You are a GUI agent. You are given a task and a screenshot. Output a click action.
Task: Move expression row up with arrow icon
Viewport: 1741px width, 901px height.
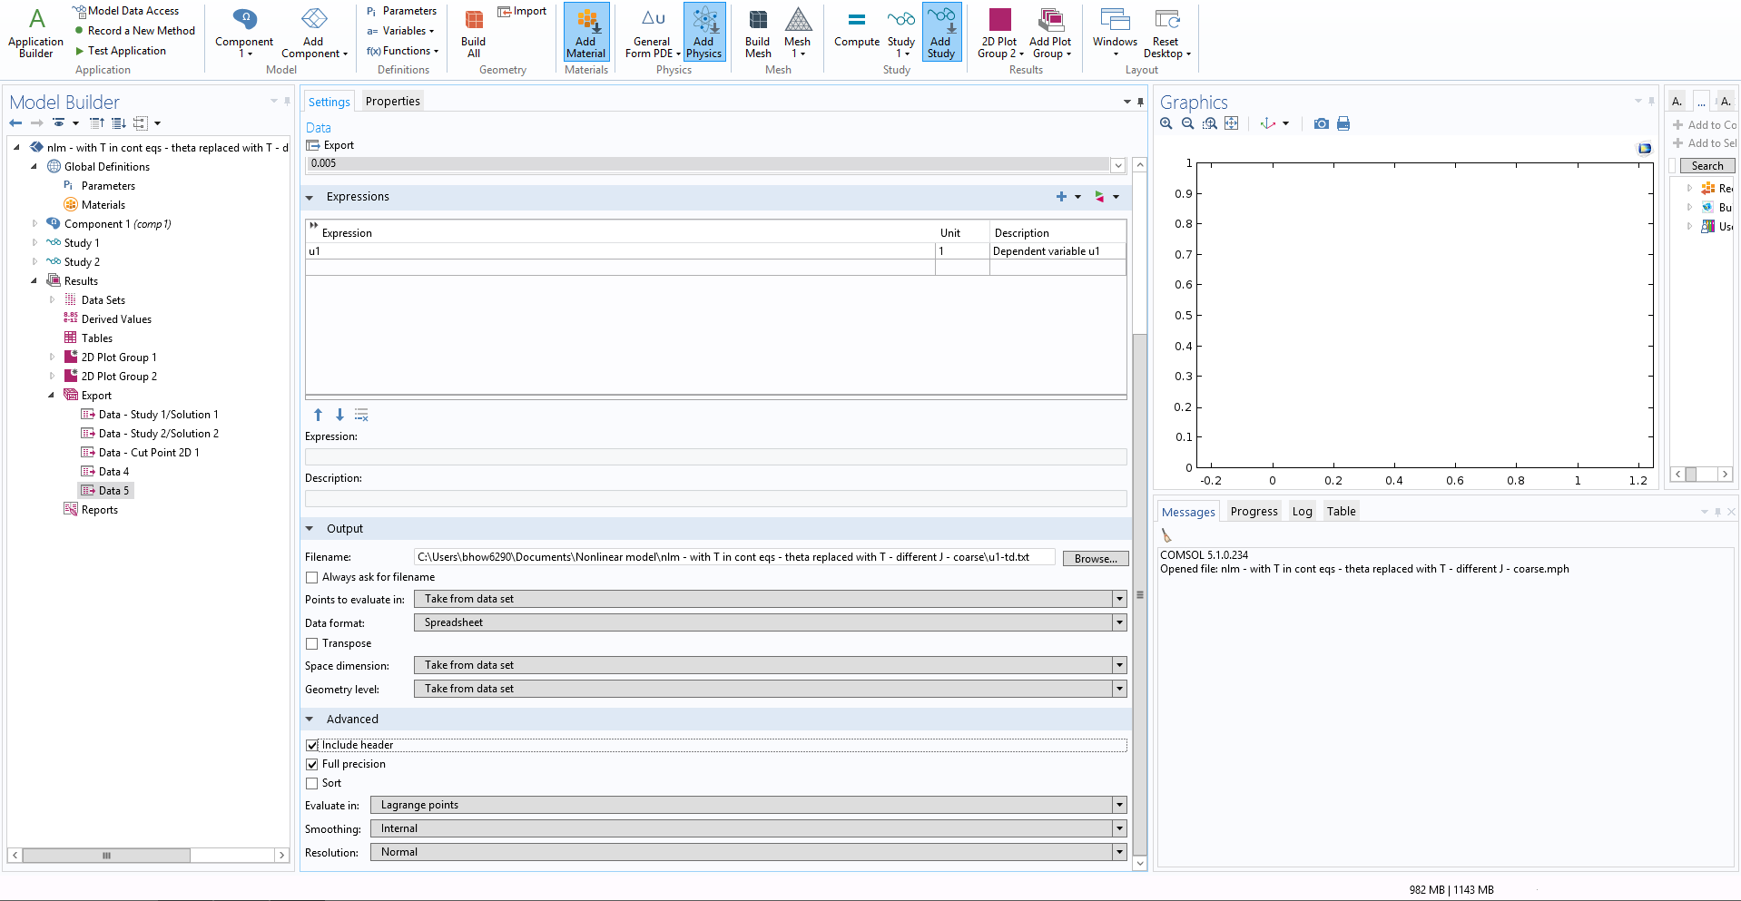click(318, 415)
